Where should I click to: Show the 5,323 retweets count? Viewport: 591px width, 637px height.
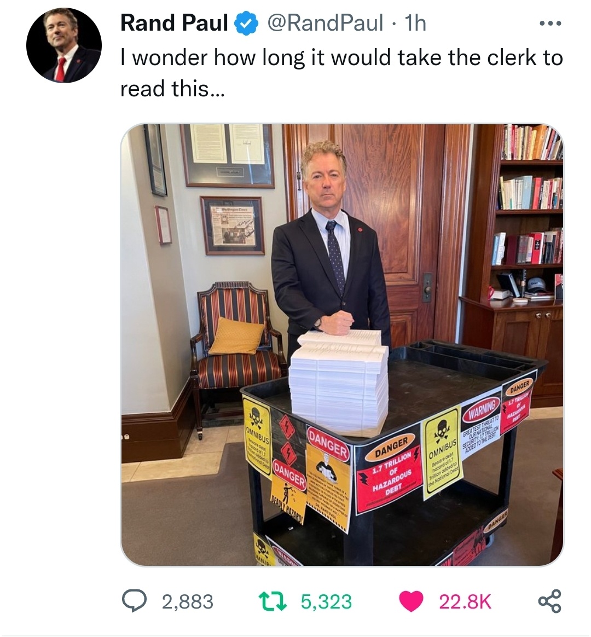tap(326, 601)
